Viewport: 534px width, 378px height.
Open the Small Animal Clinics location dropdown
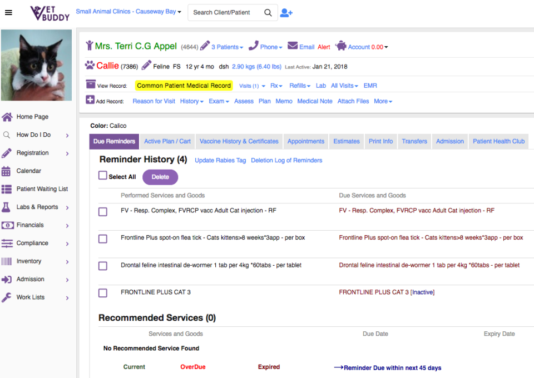tap(128, 11)
